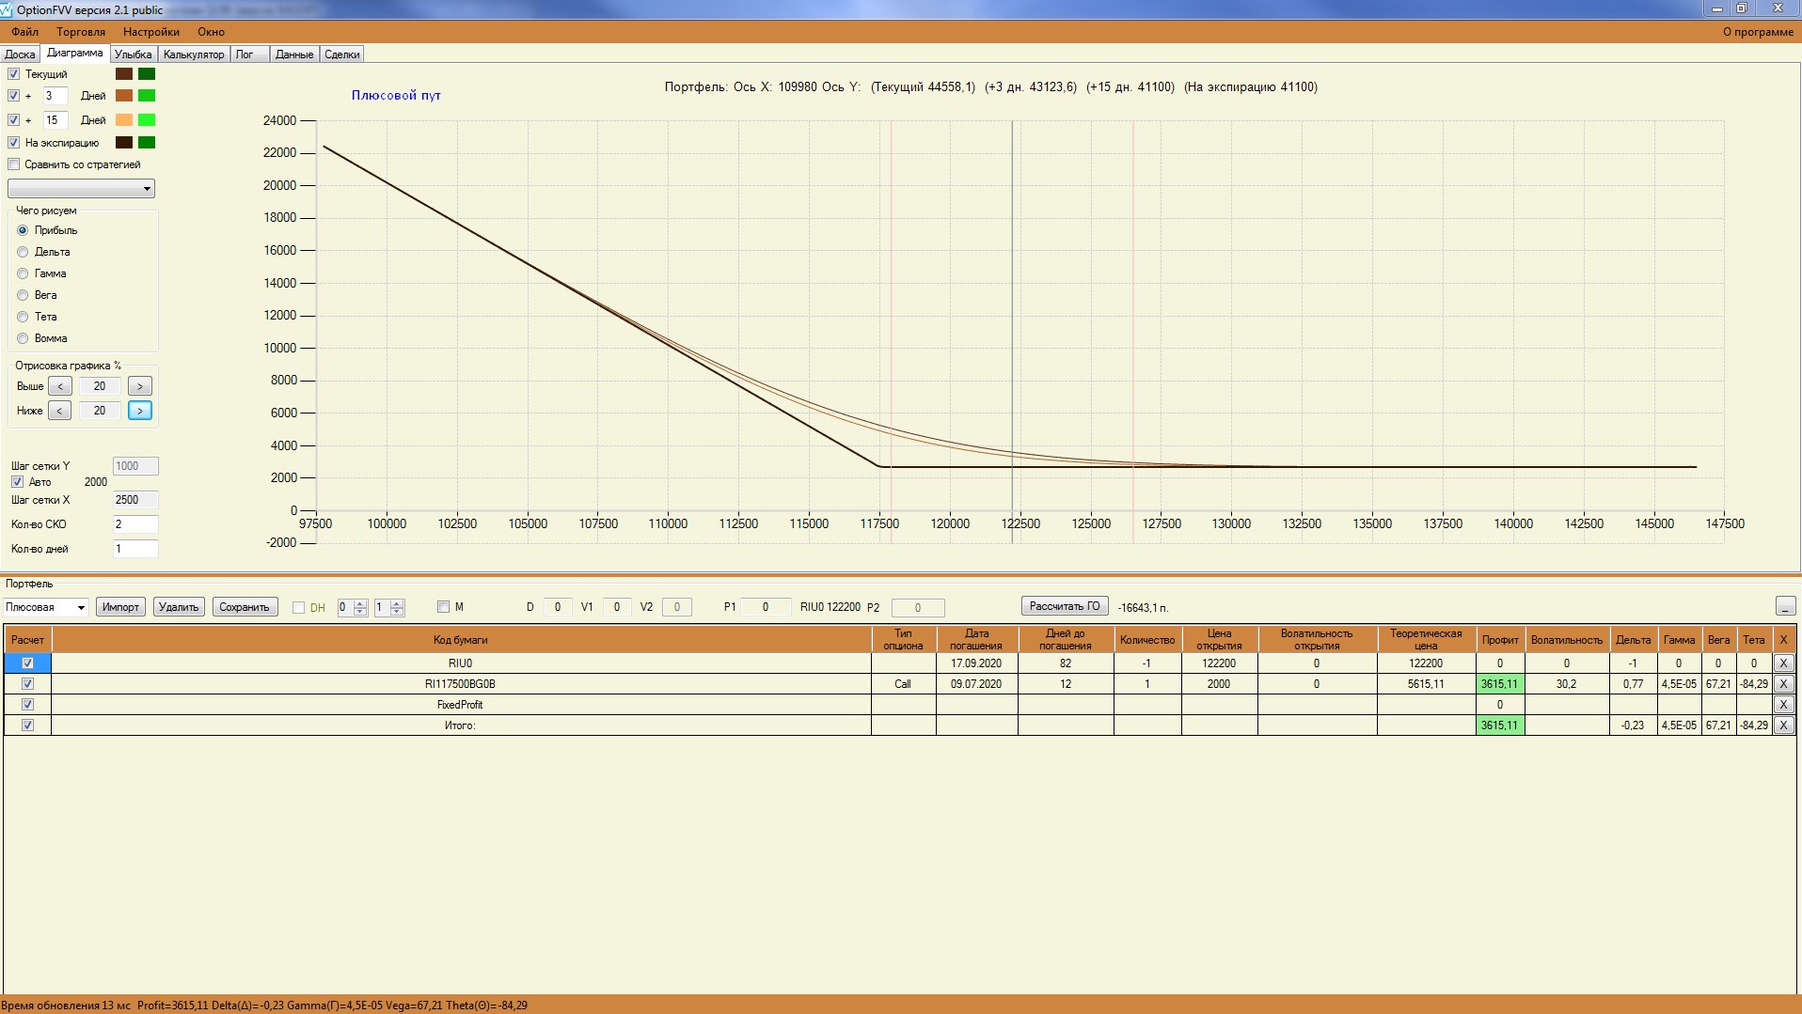The height and width of the screenshot is (1014, 1802).
Task: Open the Файл menu
Action: click(25, 32)
